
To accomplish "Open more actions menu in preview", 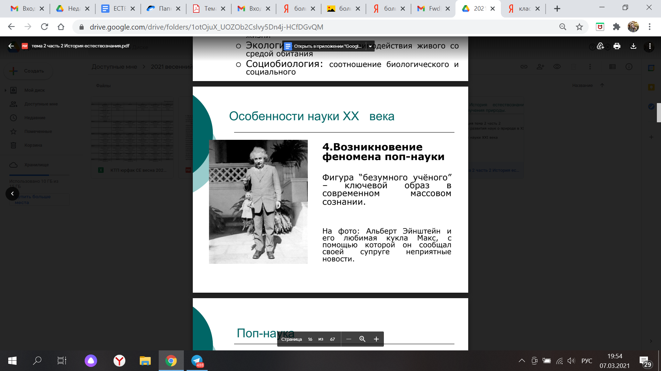I will click(650, 46).
